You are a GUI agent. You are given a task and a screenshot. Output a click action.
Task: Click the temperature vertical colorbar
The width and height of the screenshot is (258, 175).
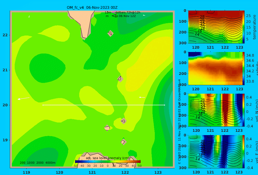[244, 27]
